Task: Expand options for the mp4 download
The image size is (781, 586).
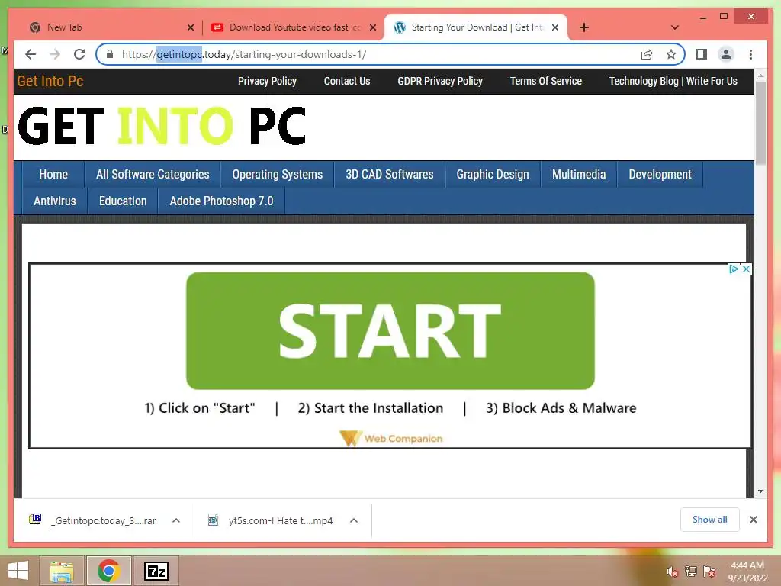Action: (x=354, y=520)
